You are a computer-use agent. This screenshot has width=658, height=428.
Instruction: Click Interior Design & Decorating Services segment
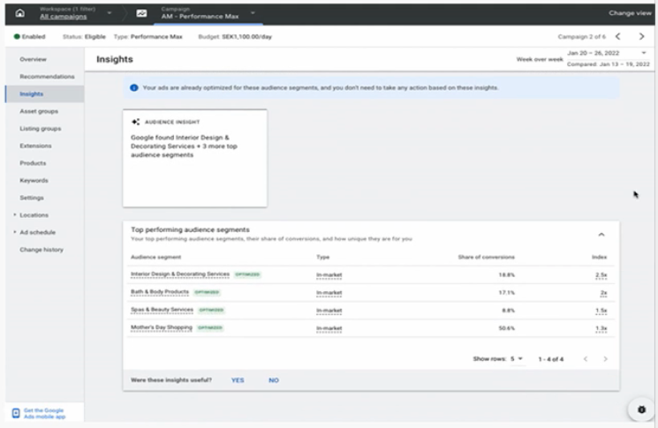180,274
